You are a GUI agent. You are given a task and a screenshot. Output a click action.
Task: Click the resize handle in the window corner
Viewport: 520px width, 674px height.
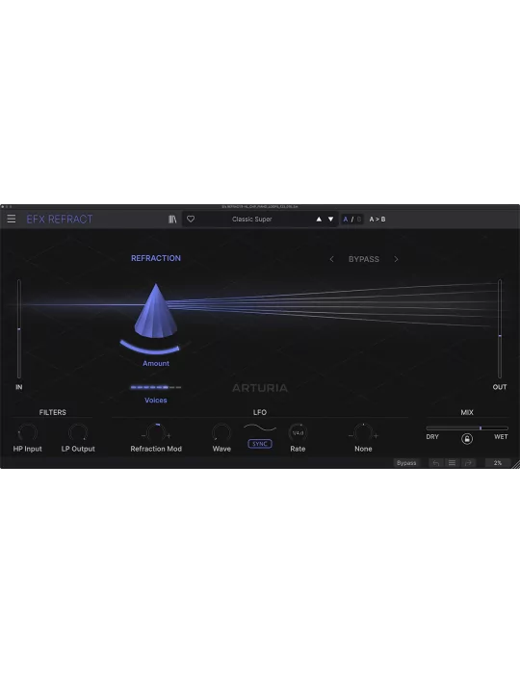[x=516, y=465]
